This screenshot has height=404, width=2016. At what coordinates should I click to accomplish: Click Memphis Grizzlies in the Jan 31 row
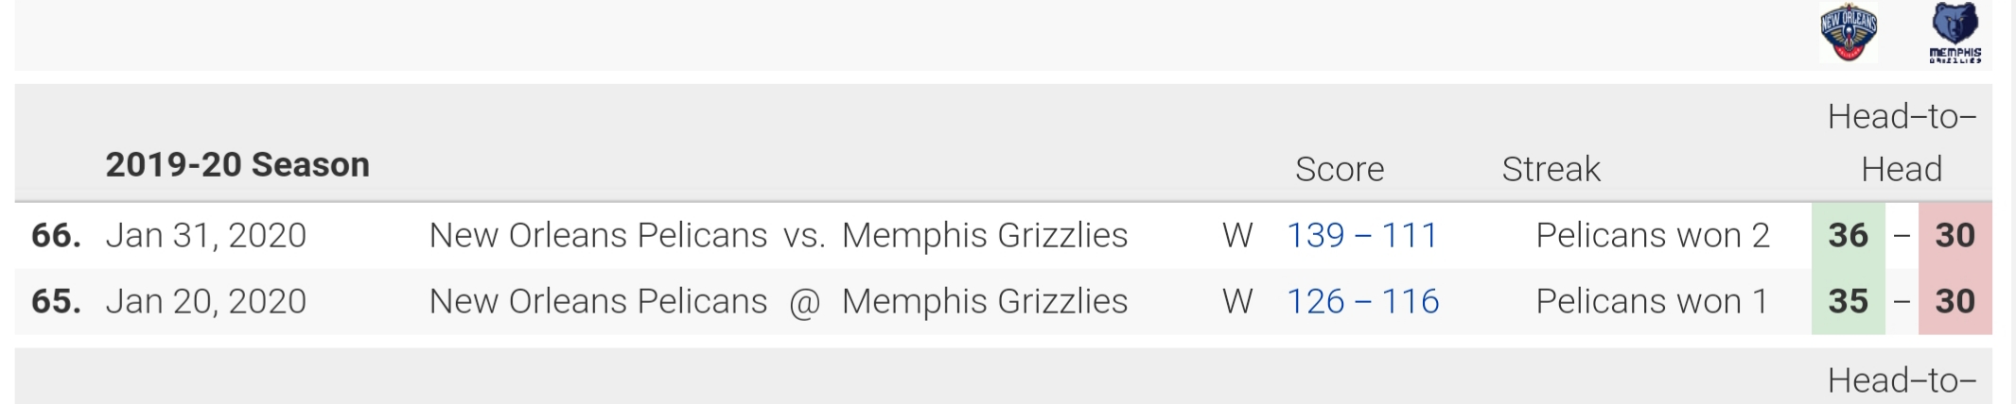click(x=985, y=235)
